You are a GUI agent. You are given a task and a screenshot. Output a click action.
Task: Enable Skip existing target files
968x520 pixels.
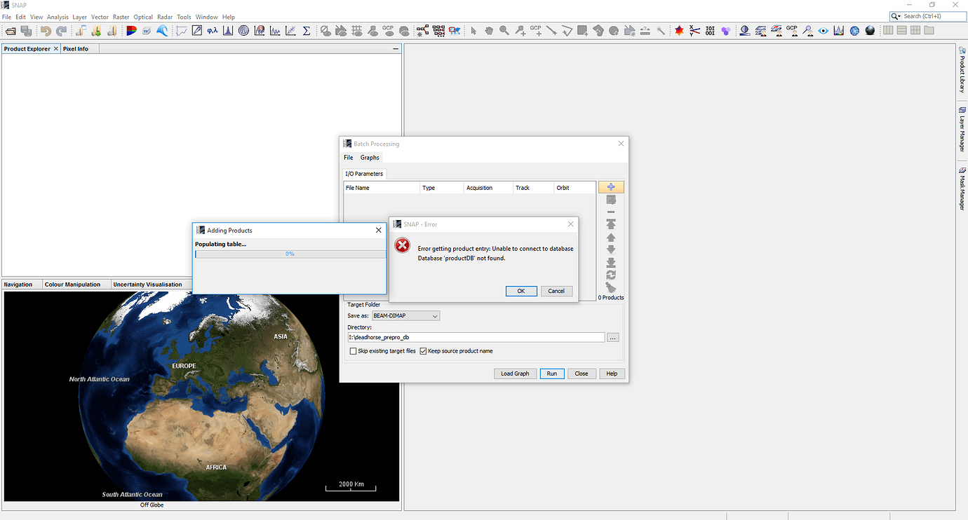pyautogui.click(x=353, y=350)
